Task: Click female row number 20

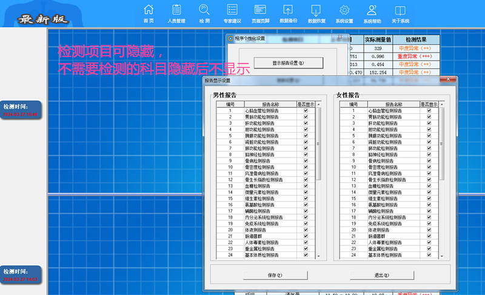Action: pos(353,230)
